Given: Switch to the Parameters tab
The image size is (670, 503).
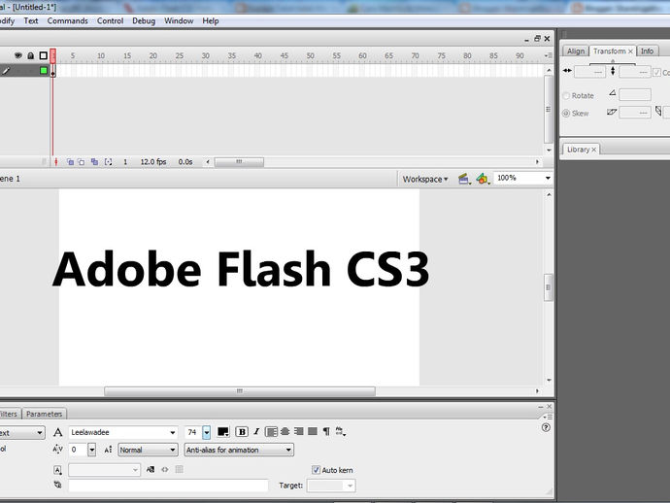Looking at the screenshot, I should pos(44,414).
